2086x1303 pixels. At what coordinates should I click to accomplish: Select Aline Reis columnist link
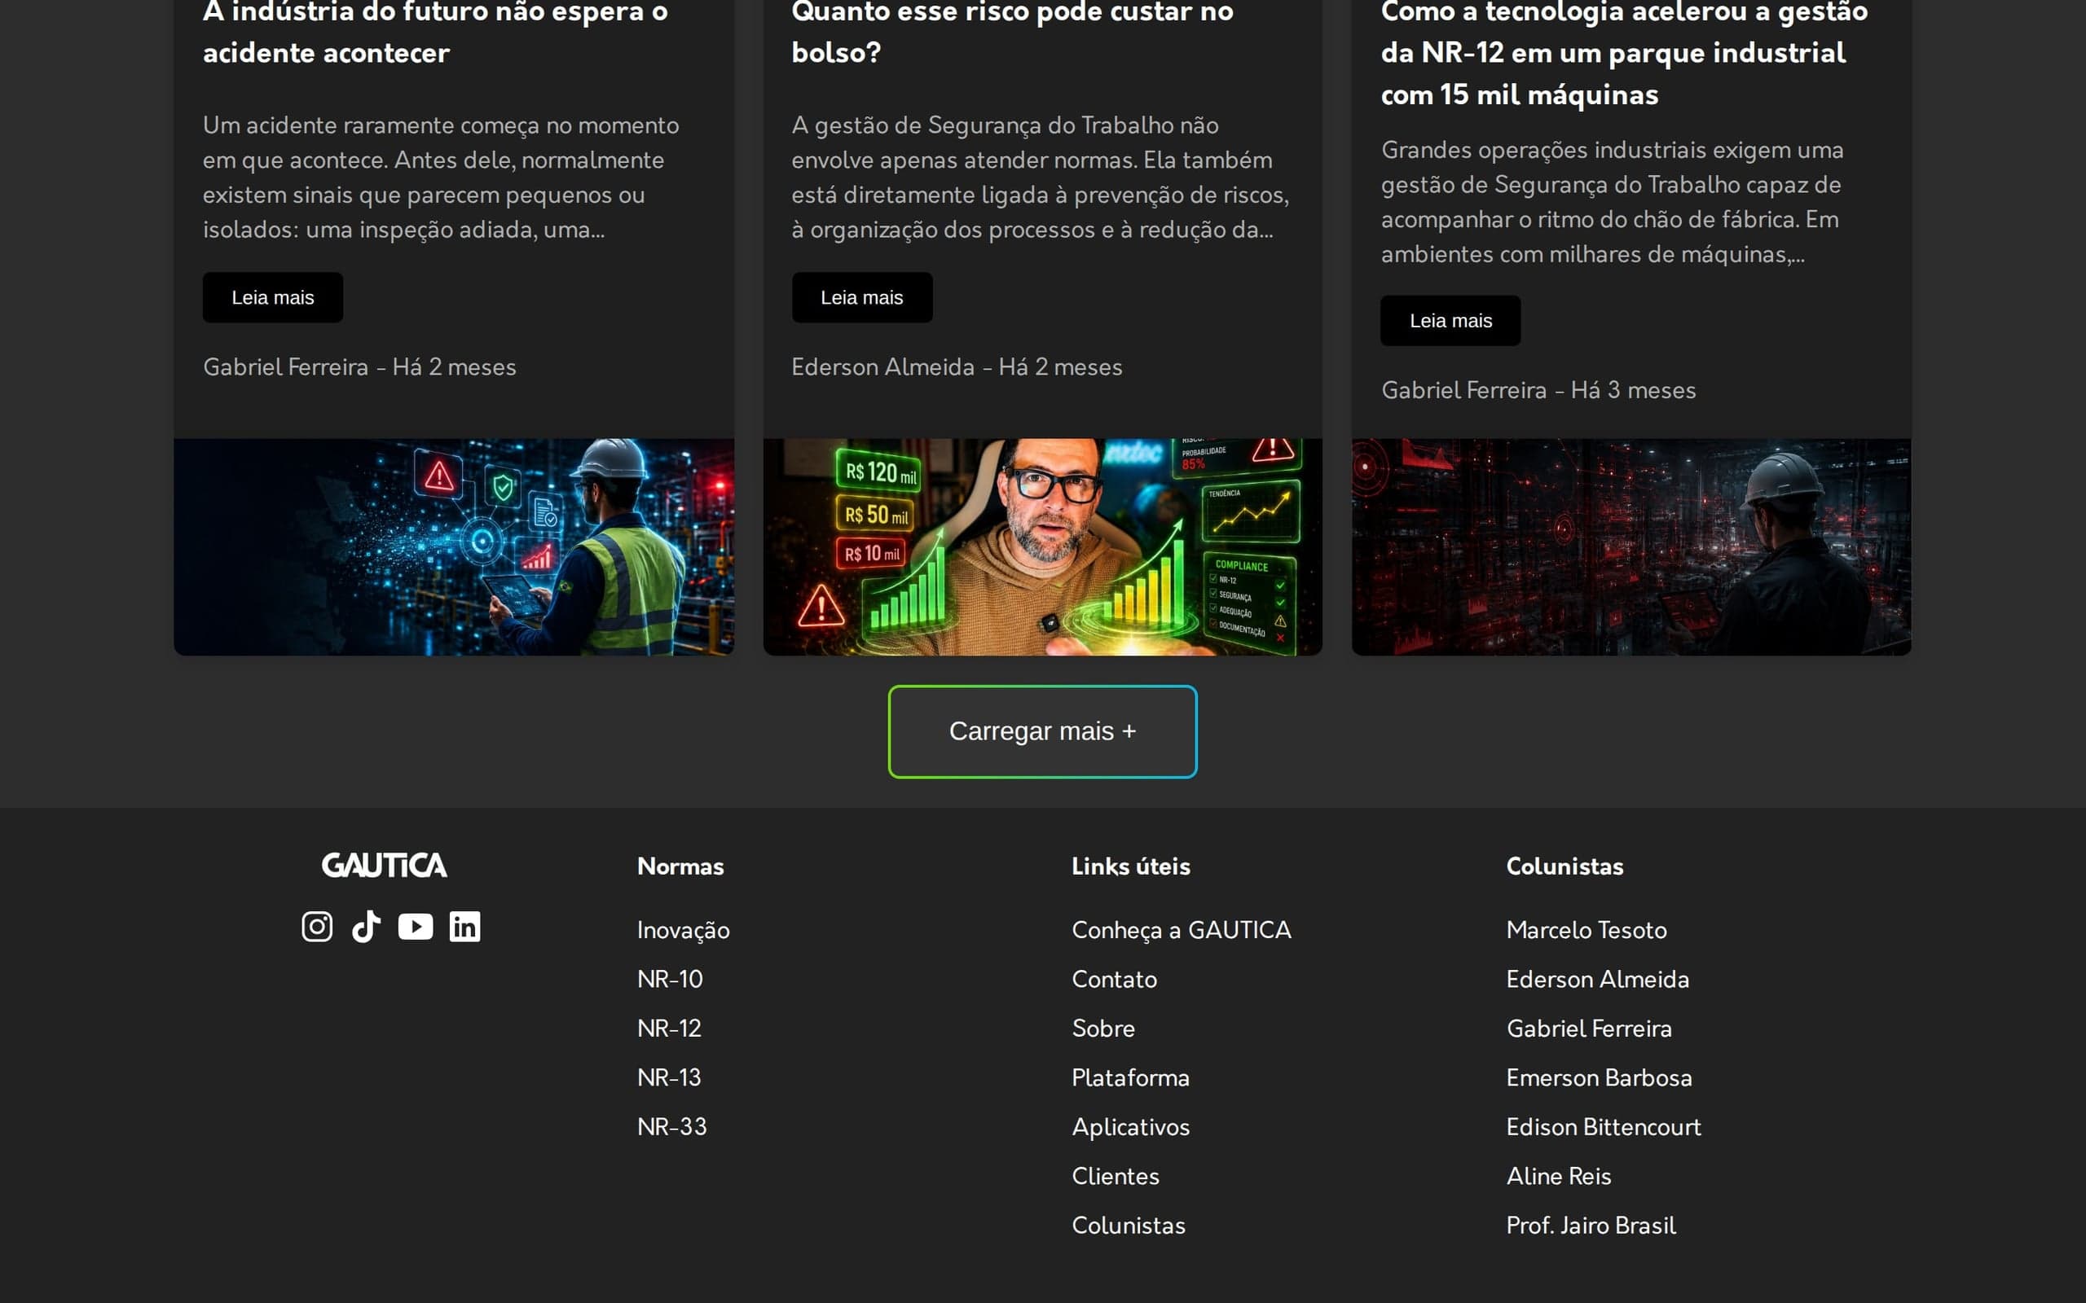click(1559, 1175)
